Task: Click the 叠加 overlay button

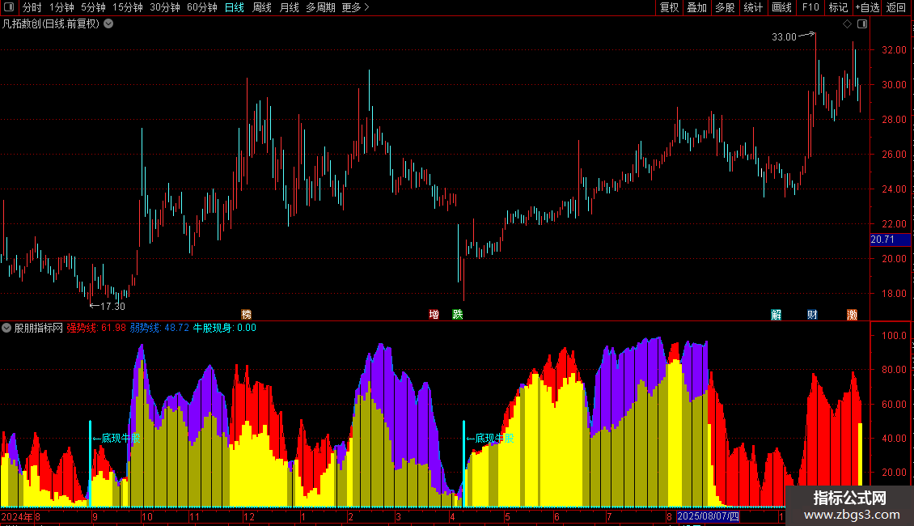Action: (x=696, y=7)
